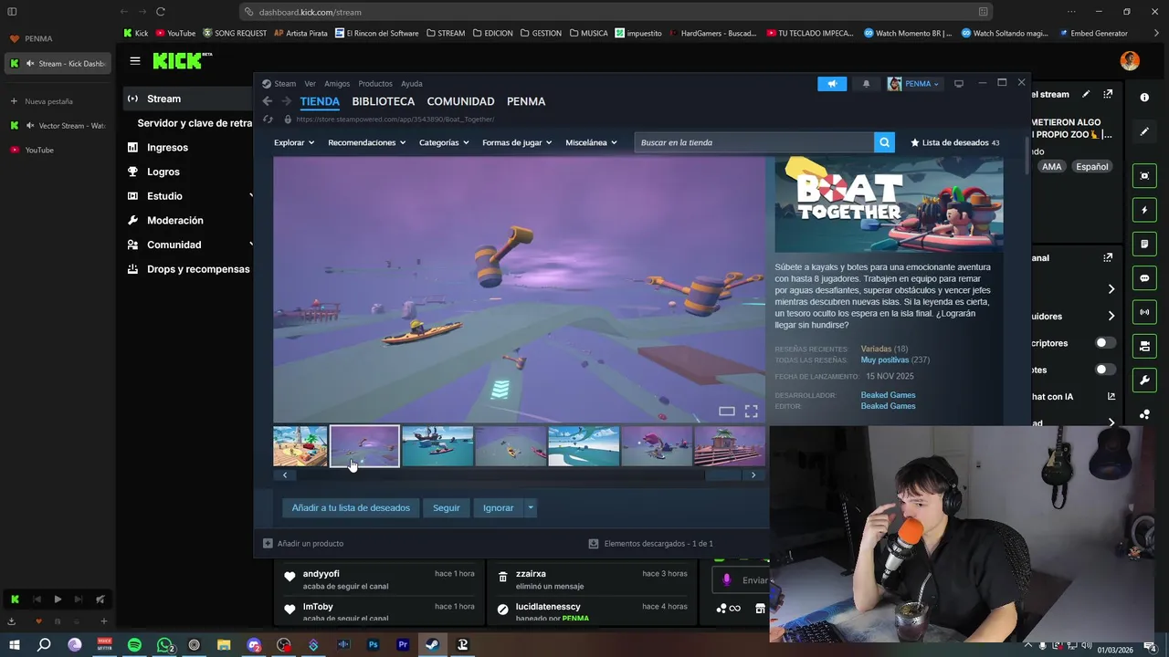Open the Amigos menu

[x=337, y=84]
